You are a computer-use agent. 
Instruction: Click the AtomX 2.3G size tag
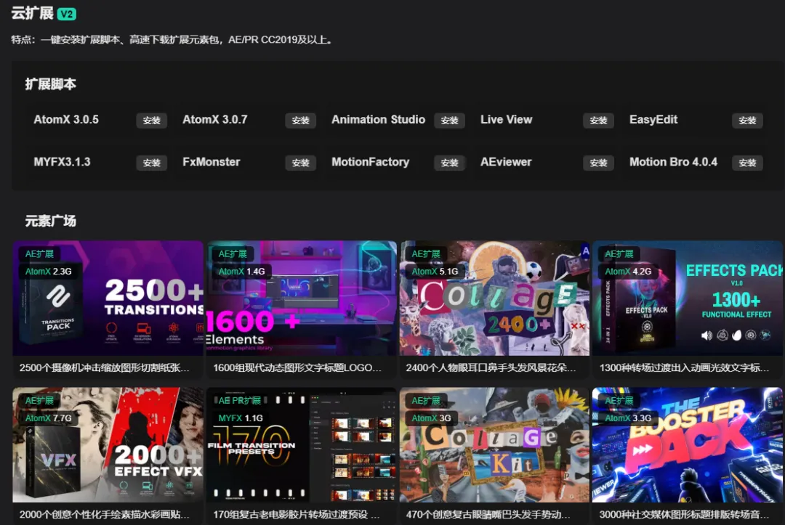[48, 272]
